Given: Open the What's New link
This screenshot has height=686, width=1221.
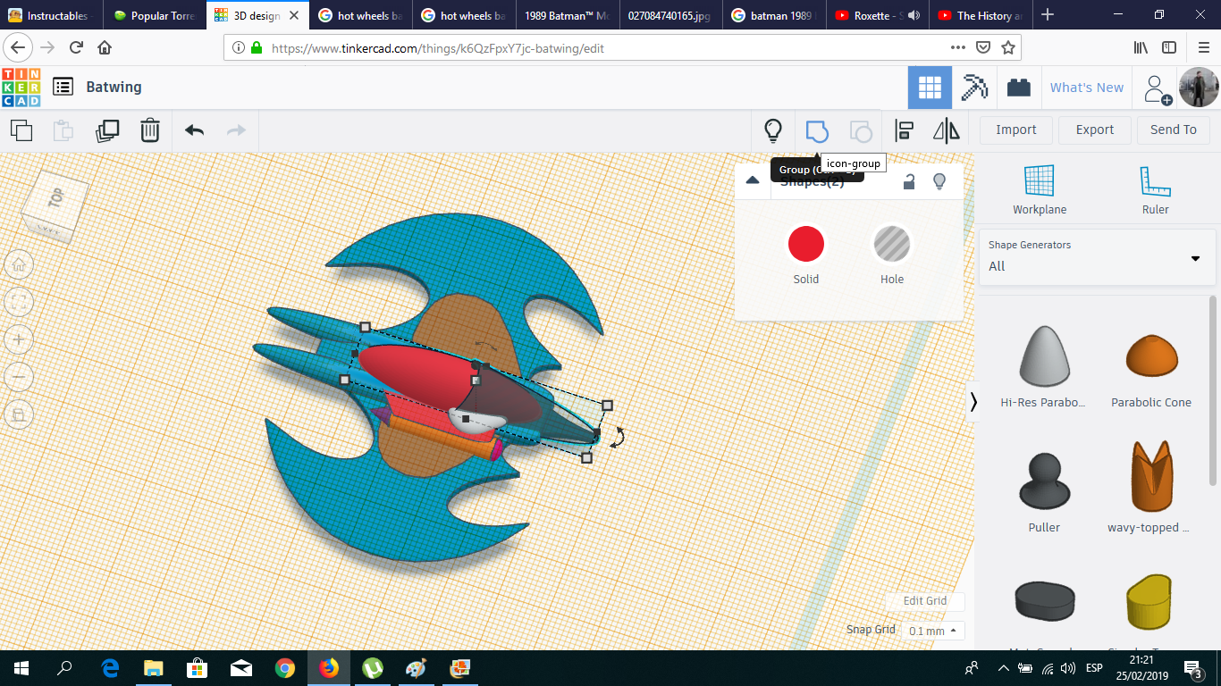Looking at the screenshot, I should (x=1087, y=88).
